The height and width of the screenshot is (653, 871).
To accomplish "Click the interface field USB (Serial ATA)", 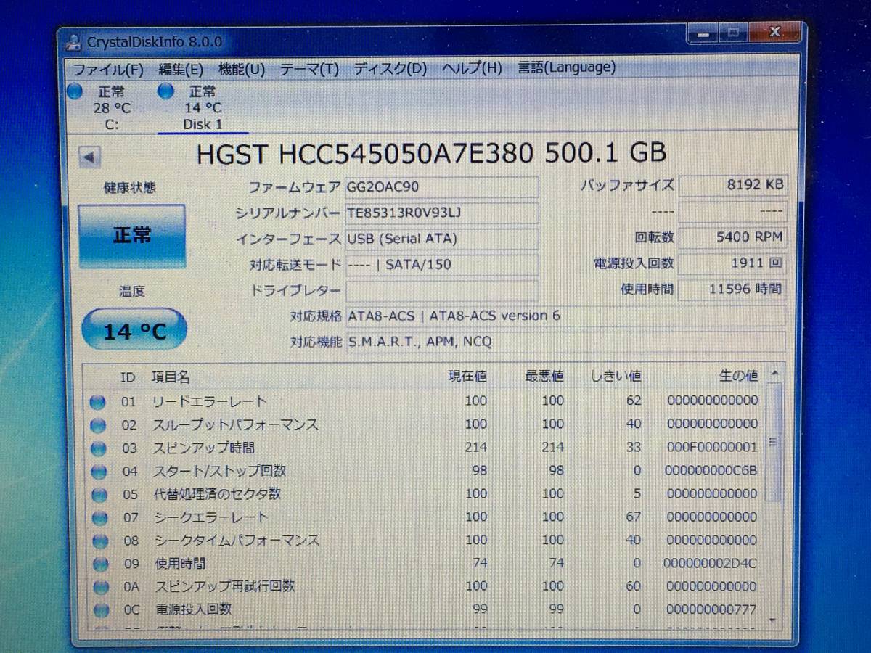I will click(x=442, y=239).
